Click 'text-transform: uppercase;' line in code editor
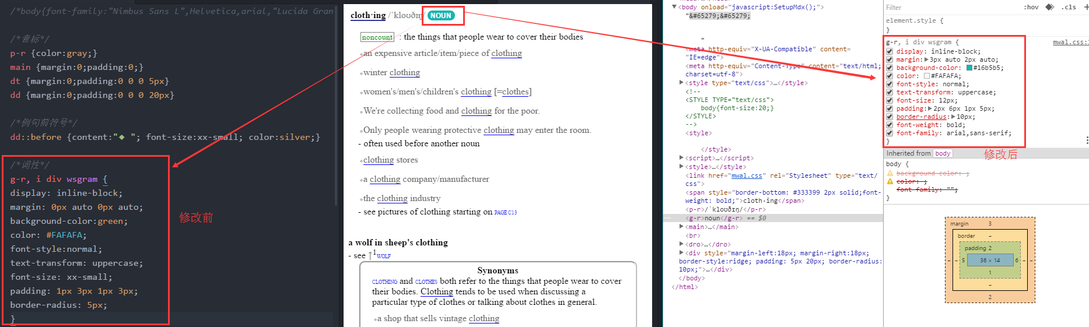The width and height of the screenshot is (1089, 327). tap(76, 263)
